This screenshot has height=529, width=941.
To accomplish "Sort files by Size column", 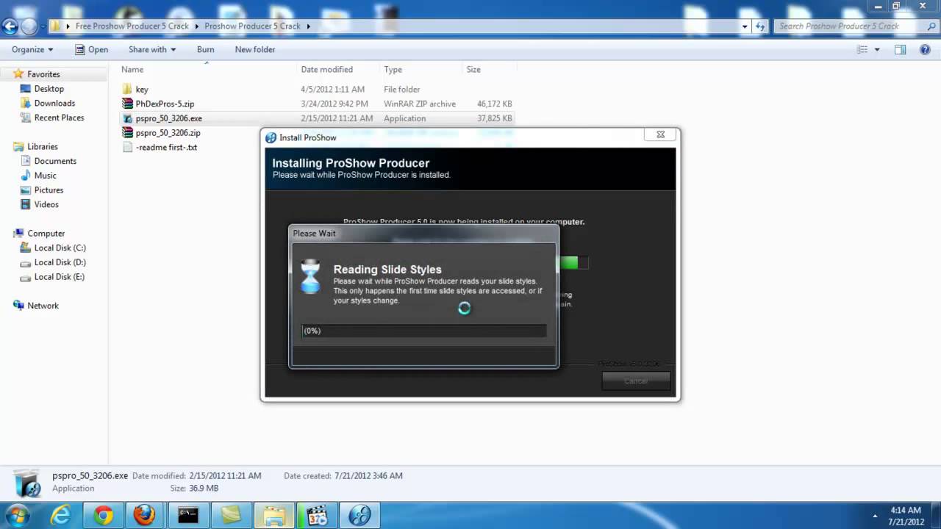I will pos(473,69).
